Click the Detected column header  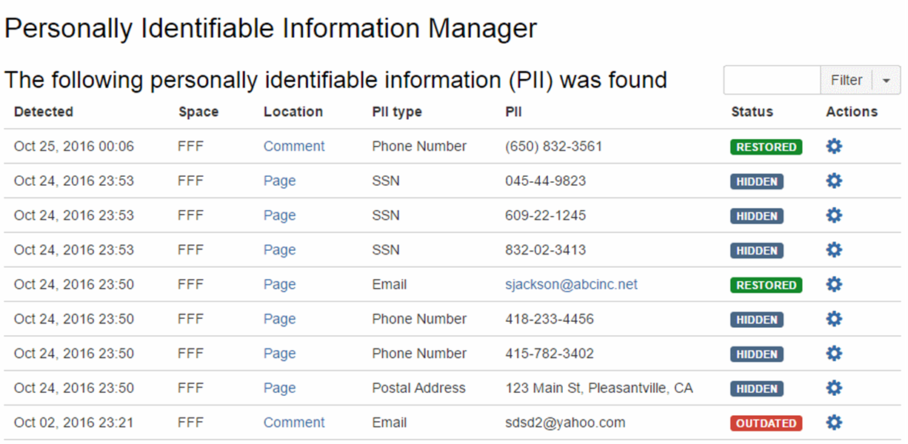point(44,112)
